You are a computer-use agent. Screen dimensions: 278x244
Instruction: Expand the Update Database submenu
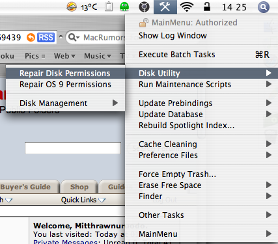click(x=202, y=115)
